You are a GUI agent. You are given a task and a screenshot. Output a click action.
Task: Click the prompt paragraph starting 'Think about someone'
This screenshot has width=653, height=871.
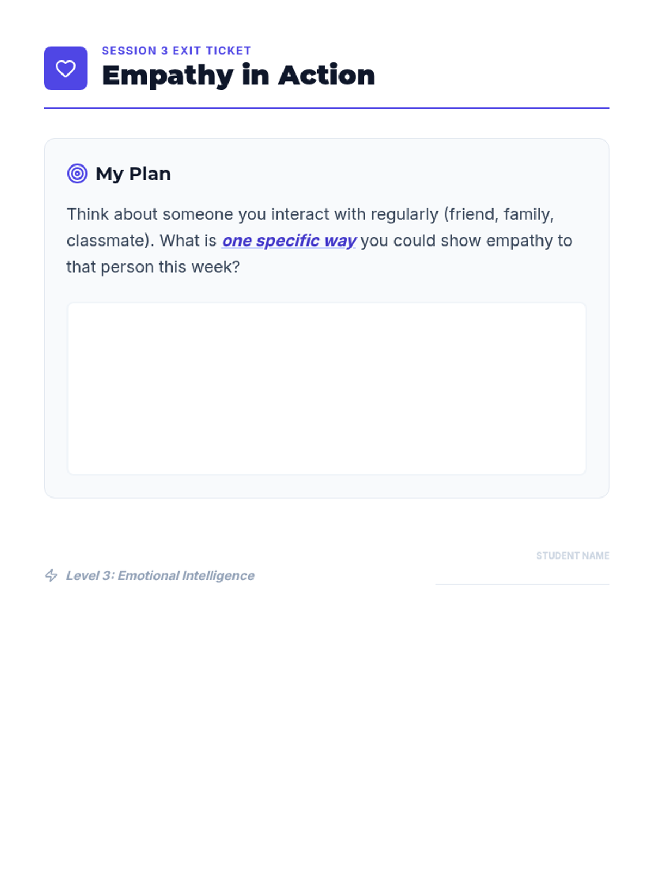click(x=319, y=241)
